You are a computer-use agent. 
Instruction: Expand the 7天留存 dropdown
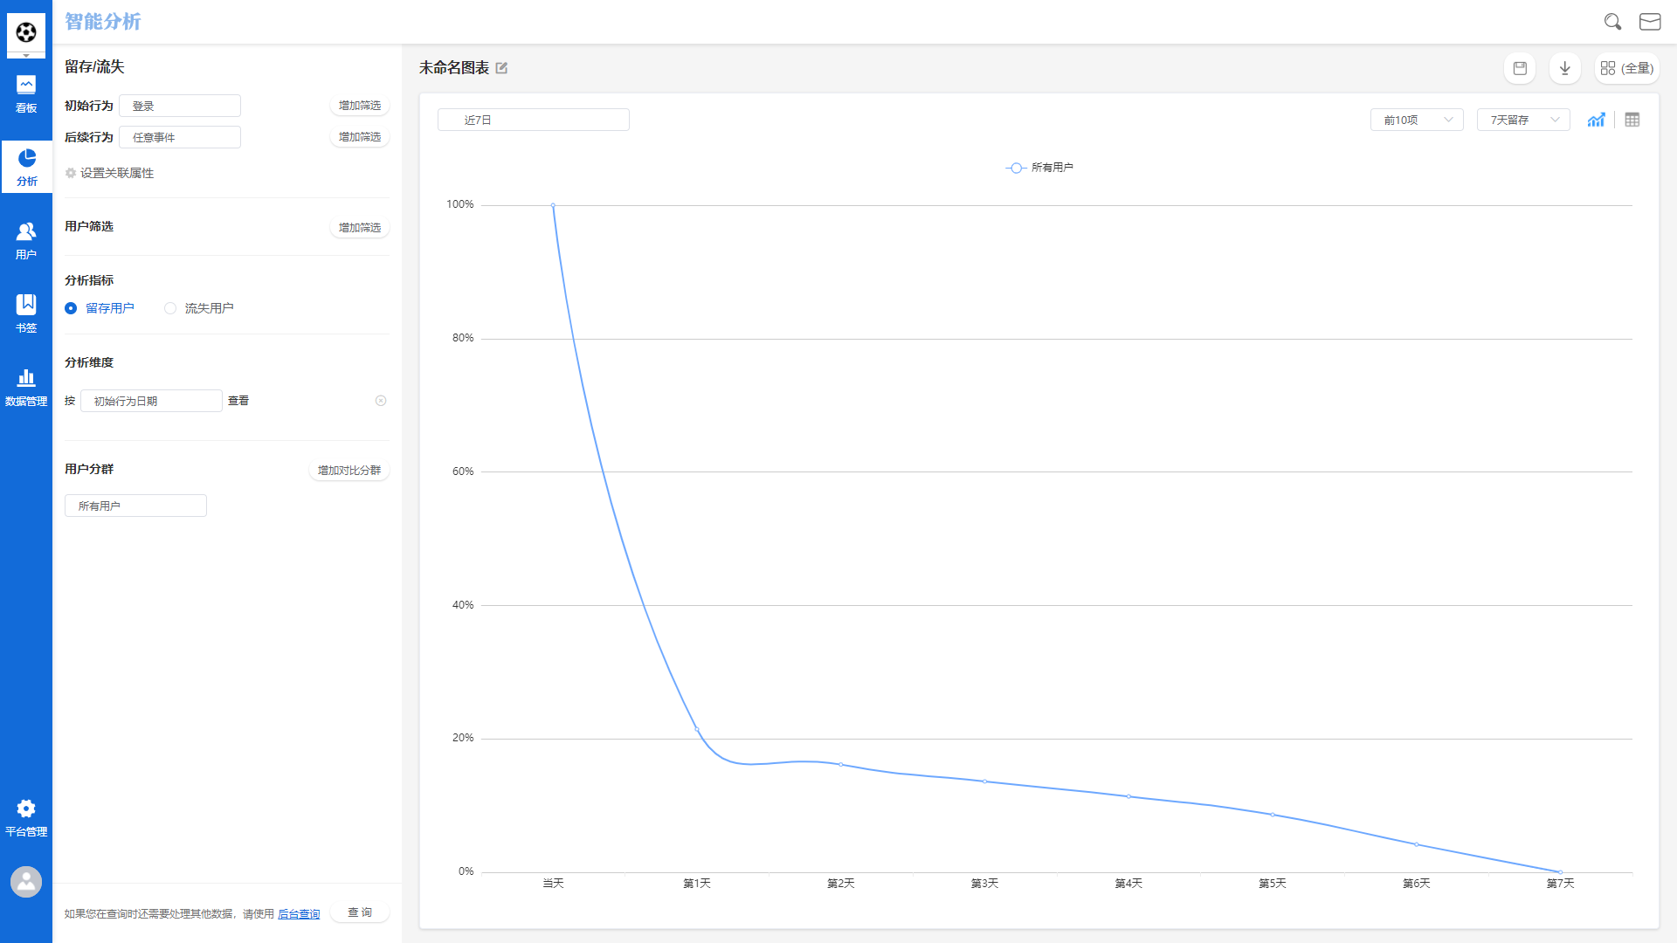point(1522,120)
